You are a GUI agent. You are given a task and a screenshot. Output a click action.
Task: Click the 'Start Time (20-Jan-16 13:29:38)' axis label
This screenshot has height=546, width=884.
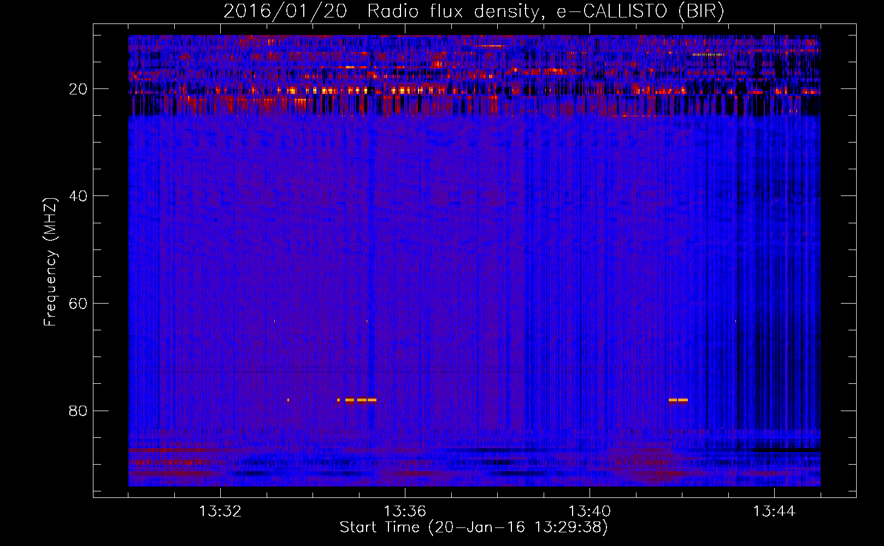pos(474,527)
